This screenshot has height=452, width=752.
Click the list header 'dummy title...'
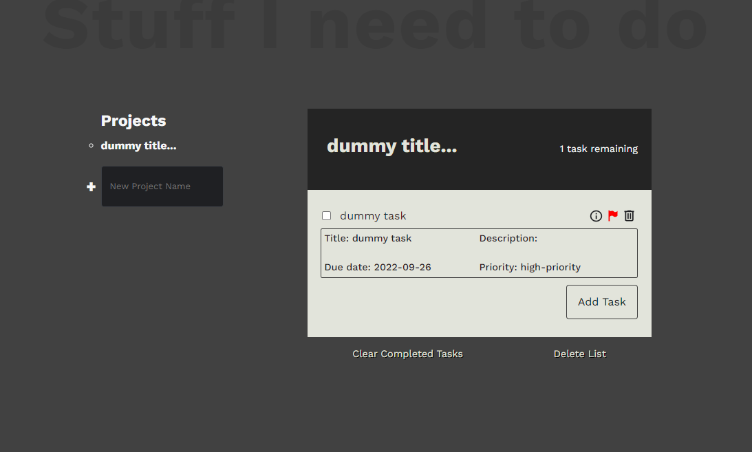(x=392, y=146)
